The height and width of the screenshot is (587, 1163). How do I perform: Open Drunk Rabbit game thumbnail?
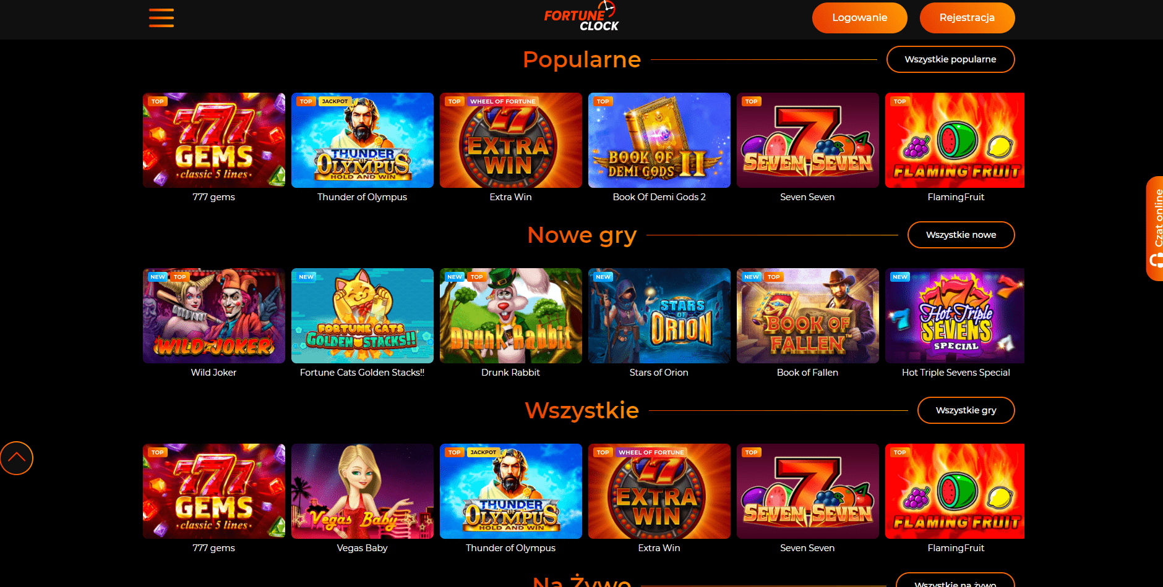pos(510,316)
